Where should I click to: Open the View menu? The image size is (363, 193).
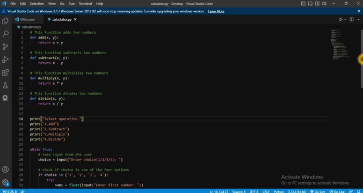pos(52,4)
